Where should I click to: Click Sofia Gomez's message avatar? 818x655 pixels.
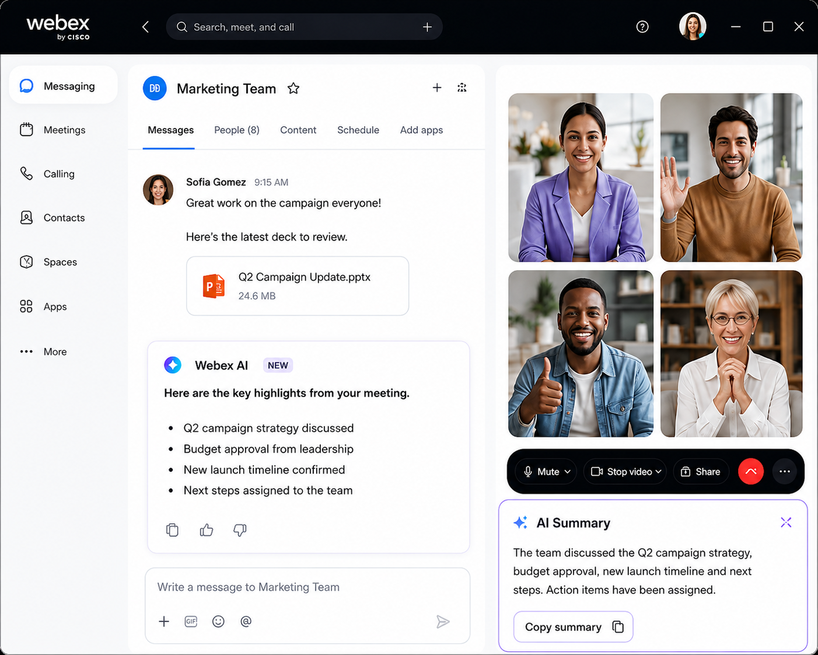pyautogui.click(x=158, y=190)
